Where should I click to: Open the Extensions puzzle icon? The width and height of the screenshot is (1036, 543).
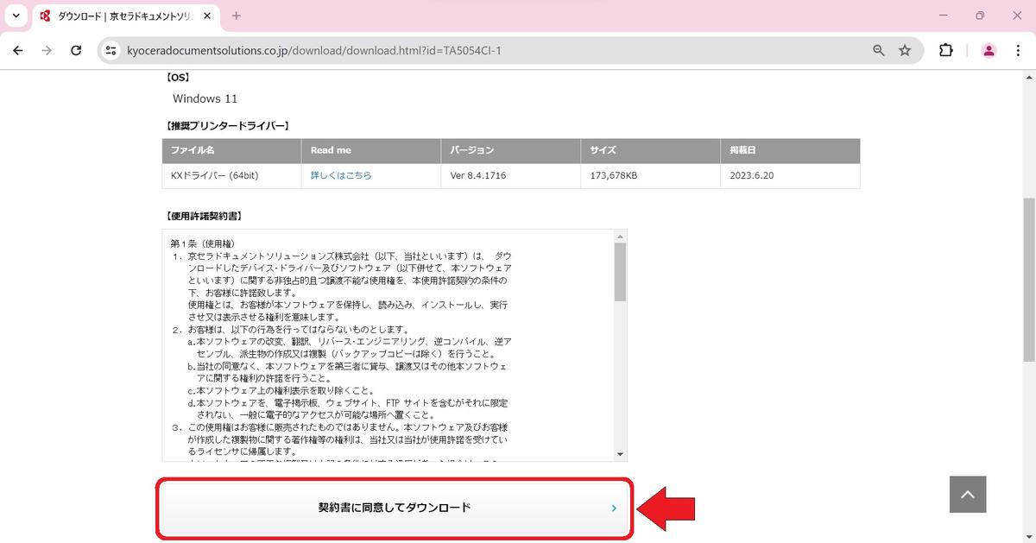click(946, 51)
